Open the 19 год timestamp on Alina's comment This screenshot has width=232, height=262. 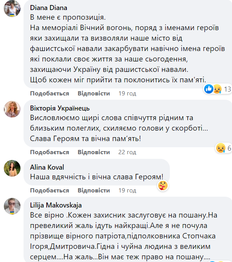127,190
